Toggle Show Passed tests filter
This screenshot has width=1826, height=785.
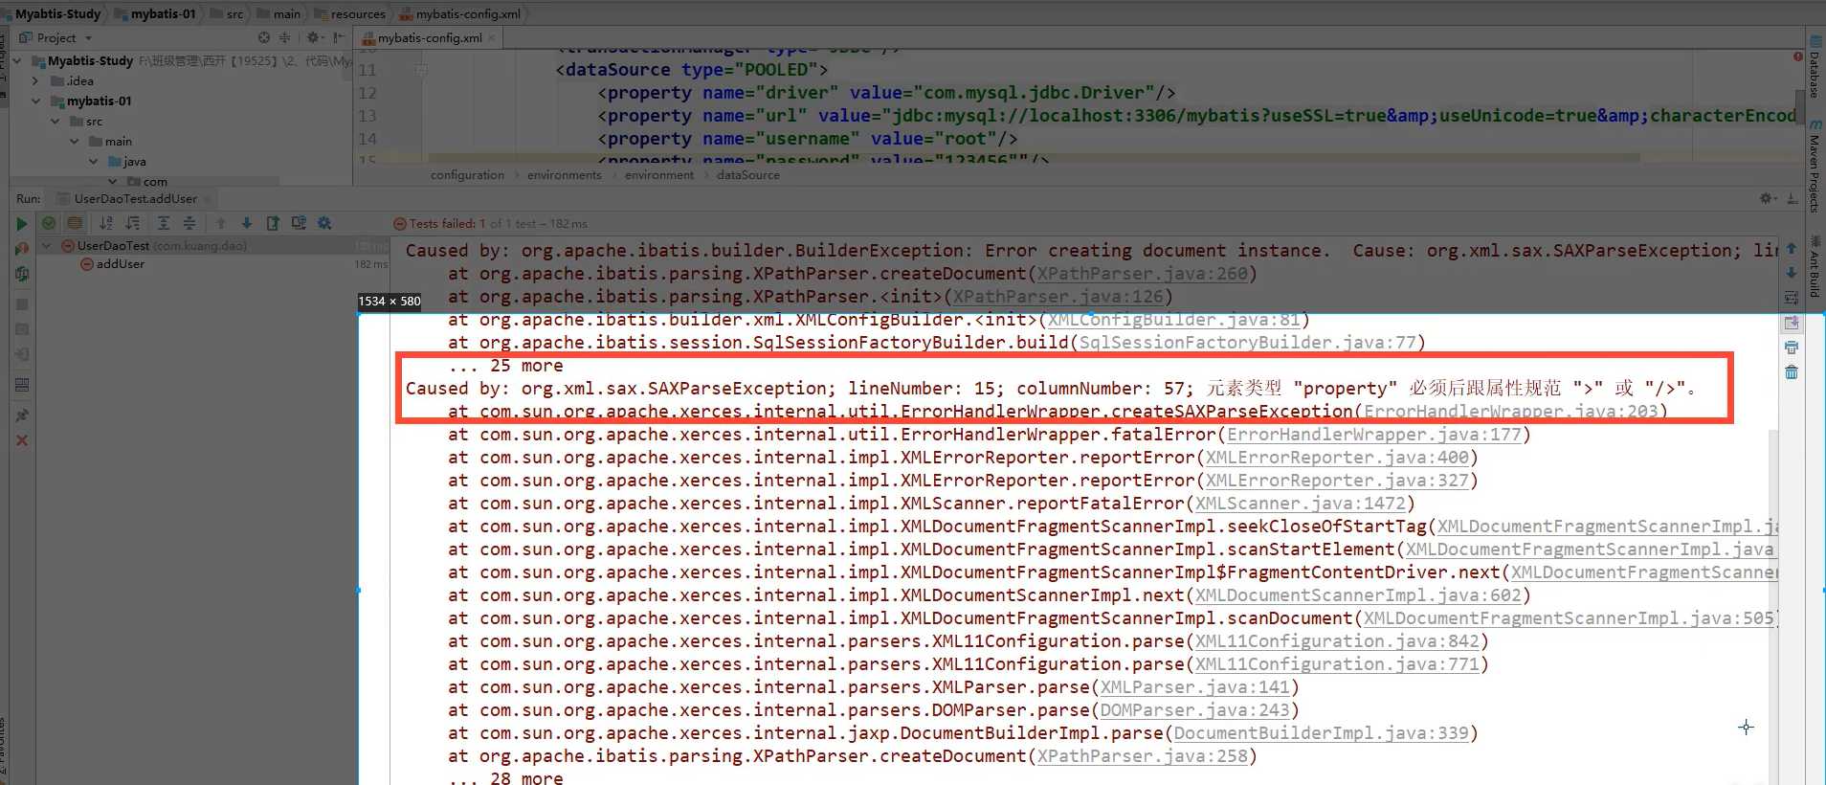tap(49, 223)
